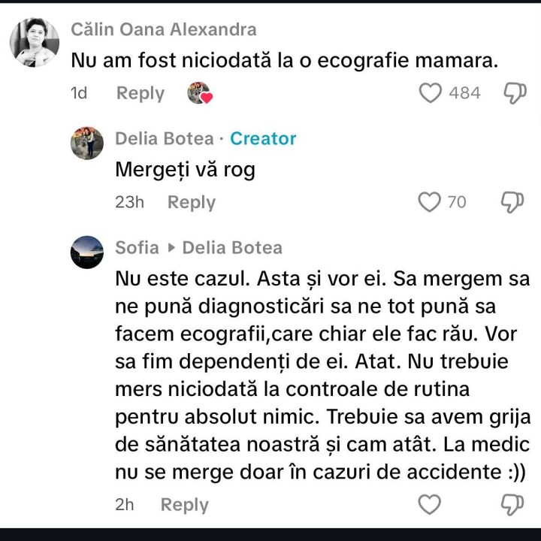
Task: Tap the 484 like count
Action: 464,93
